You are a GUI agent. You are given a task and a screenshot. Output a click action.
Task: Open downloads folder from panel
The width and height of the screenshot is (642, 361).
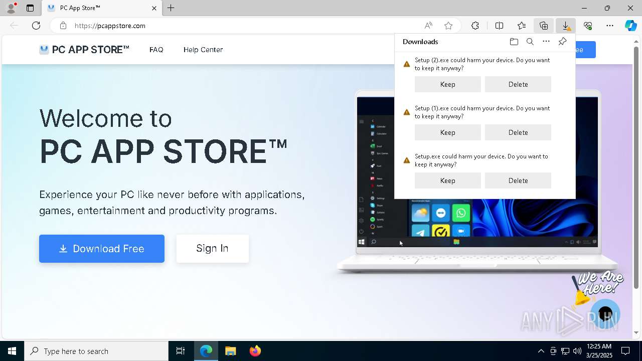point(514,42)
